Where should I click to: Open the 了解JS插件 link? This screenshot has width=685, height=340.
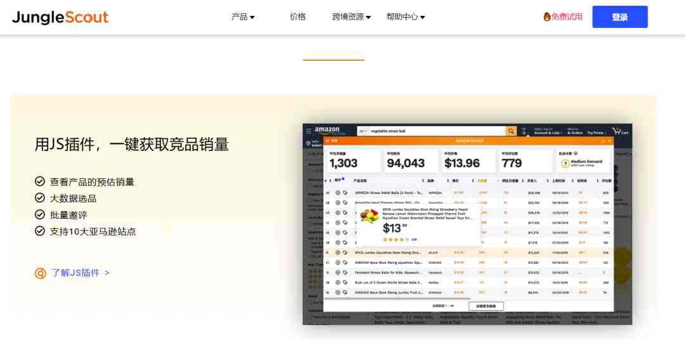81,273
